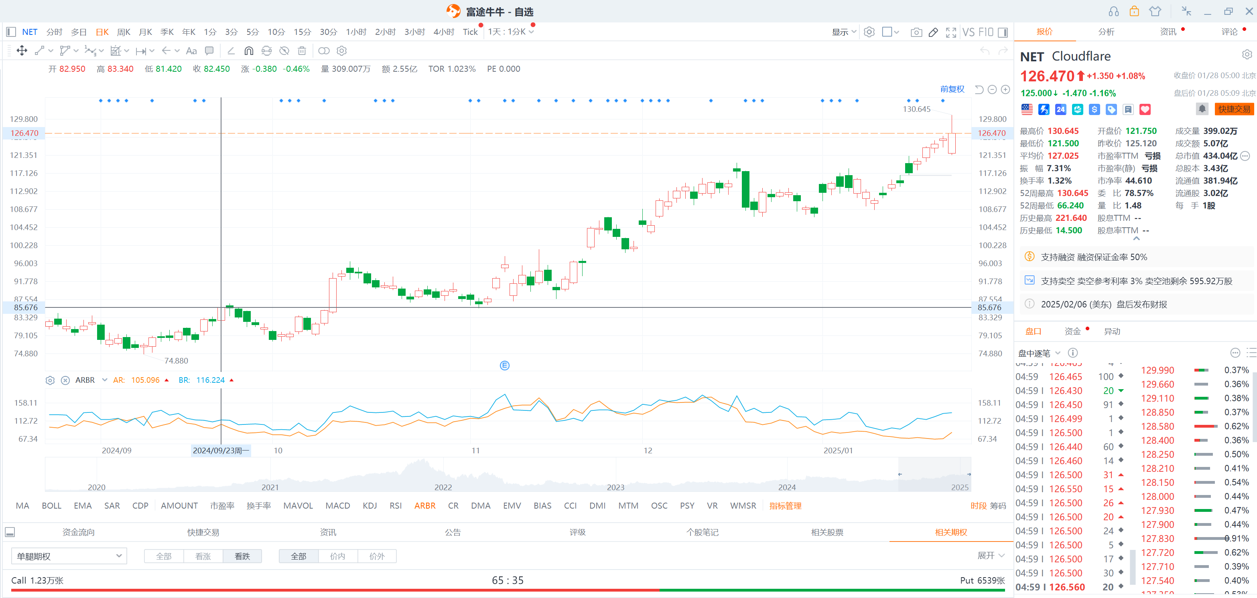
Task: Open the customer service headset icon
Action: click(x=1113, y=11)
